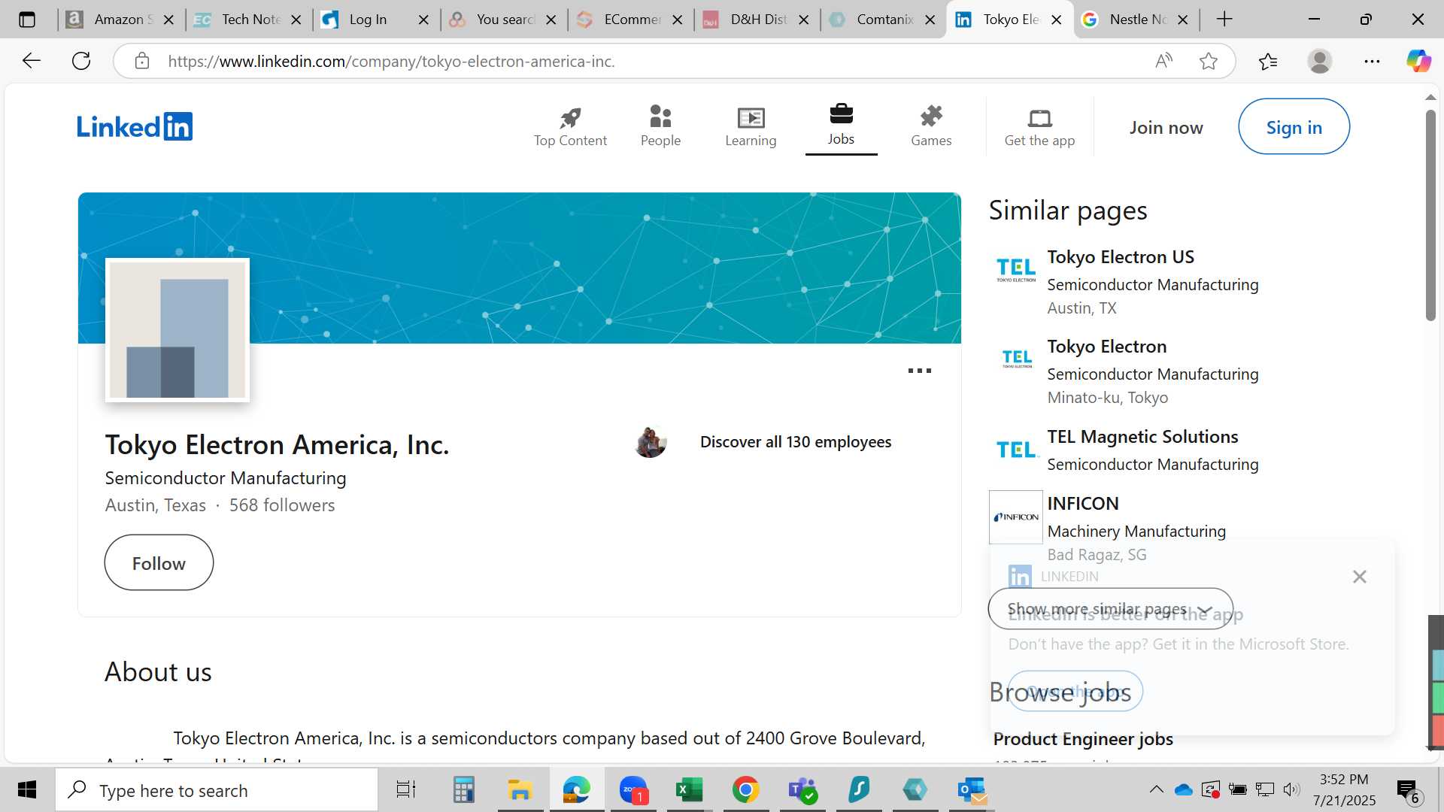Open the LinkedIn home logo
This screenshot has width=1444, height=812.
(x=135, y=126)
